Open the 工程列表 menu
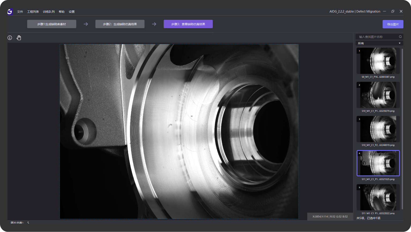This screenshot has width=411, height=232. tap(33, 12)
